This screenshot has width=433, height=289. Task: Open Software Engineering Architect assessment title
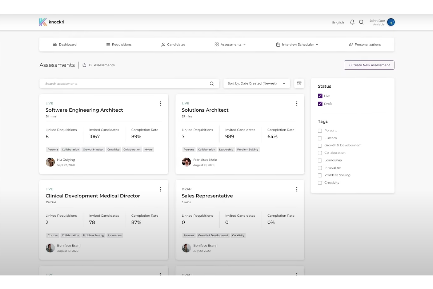[x=84, y=110]
